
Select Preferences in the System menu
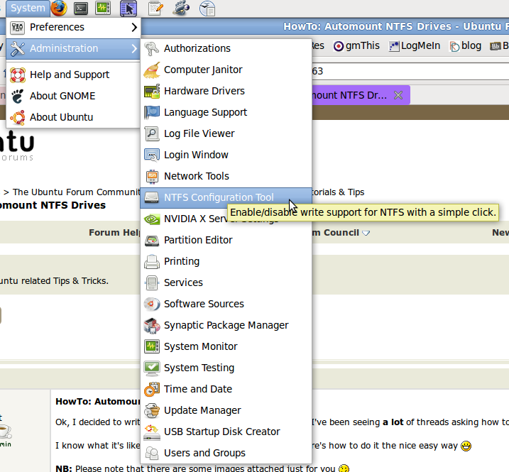73,27
